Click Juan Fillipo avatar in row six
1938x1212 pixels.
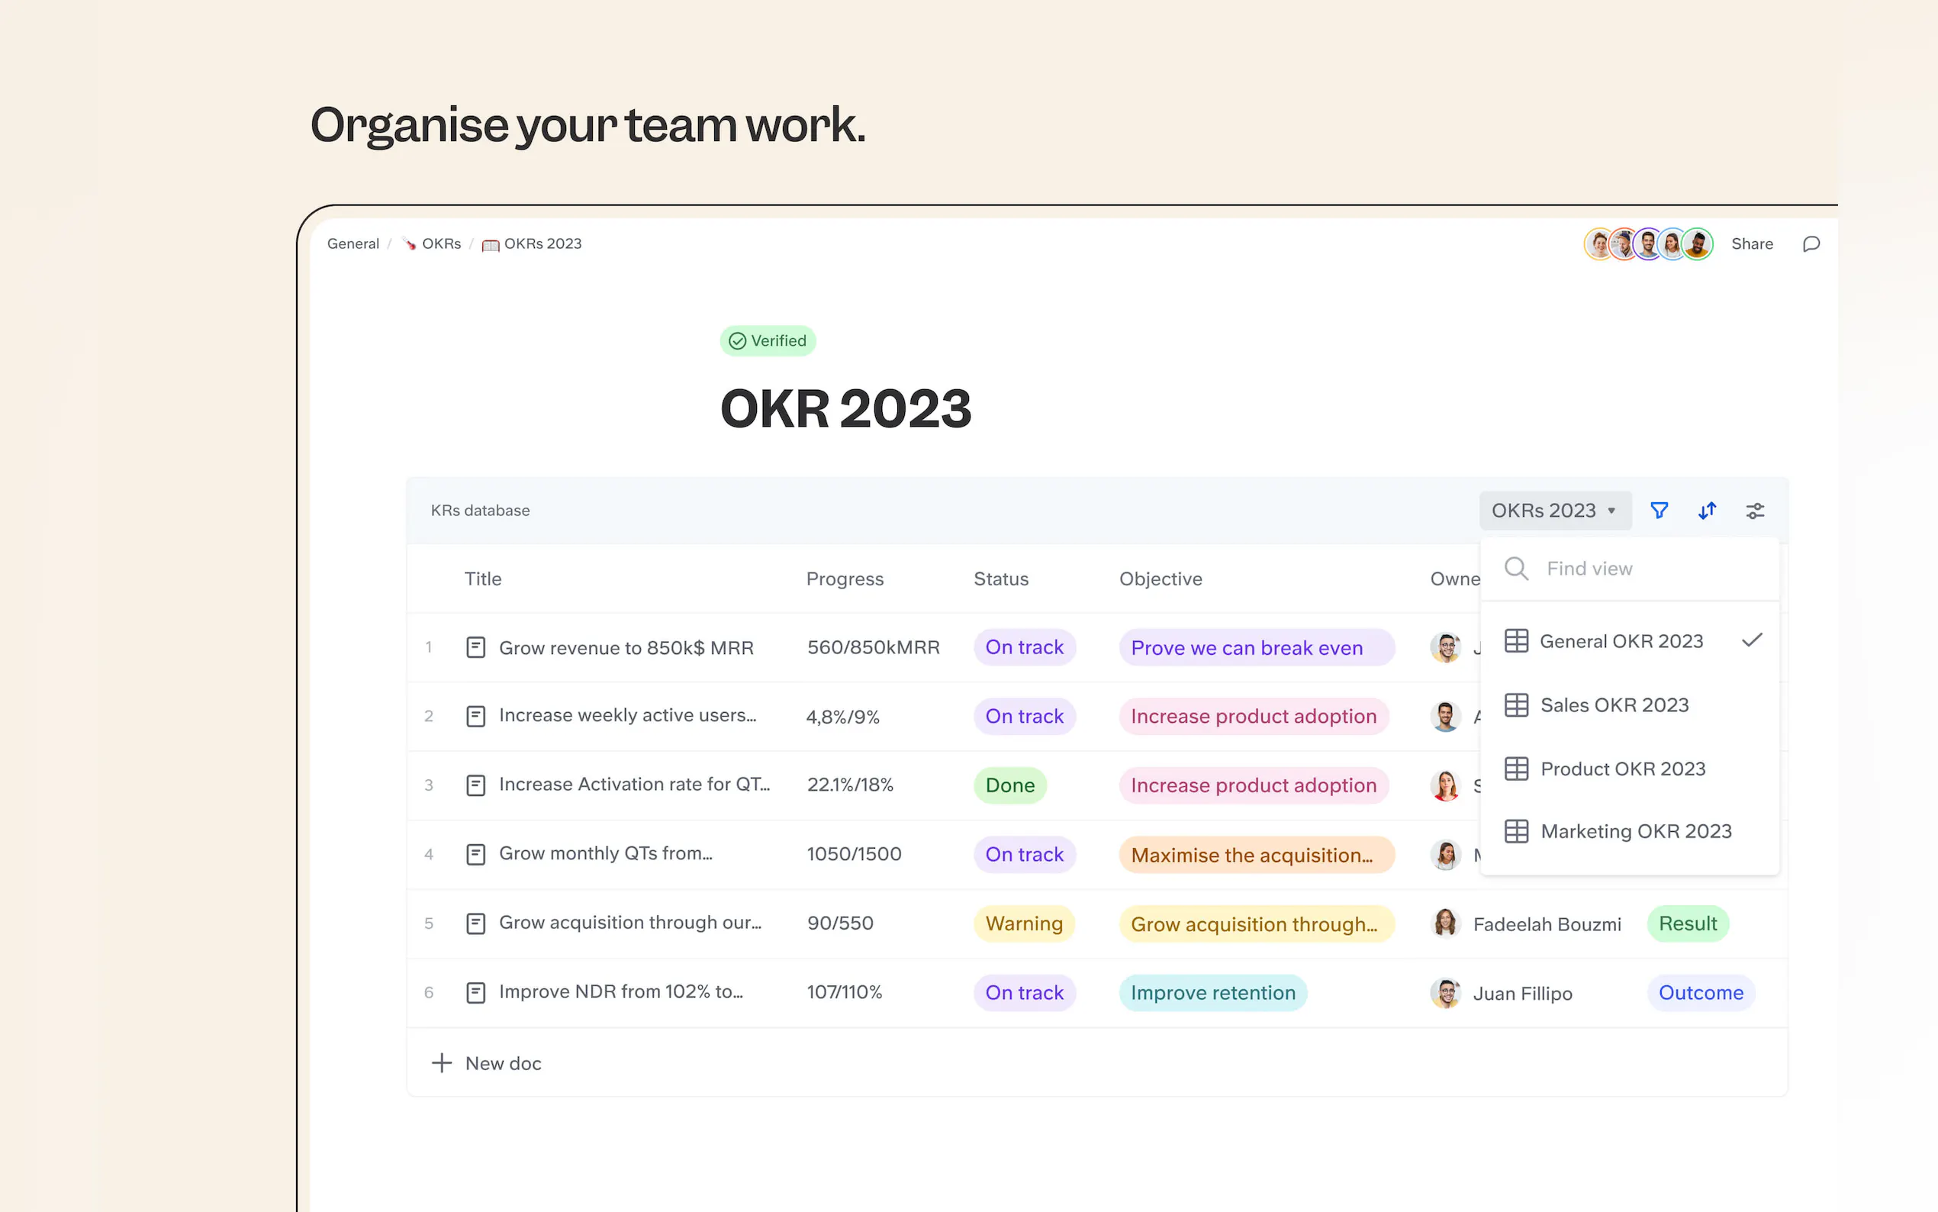click(x=1445, y=992)
